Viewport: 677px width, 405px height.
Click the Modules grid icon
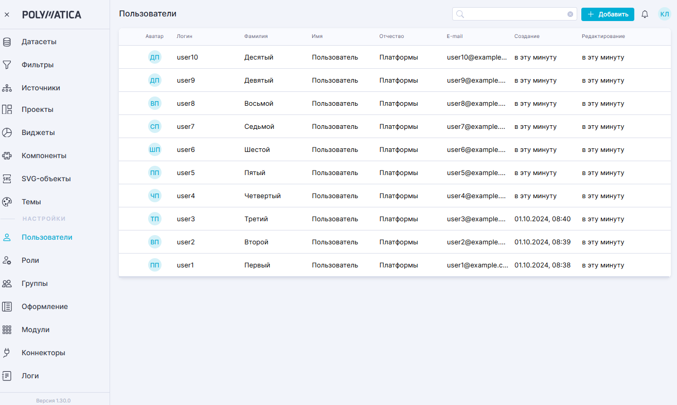tap(7, 330)
